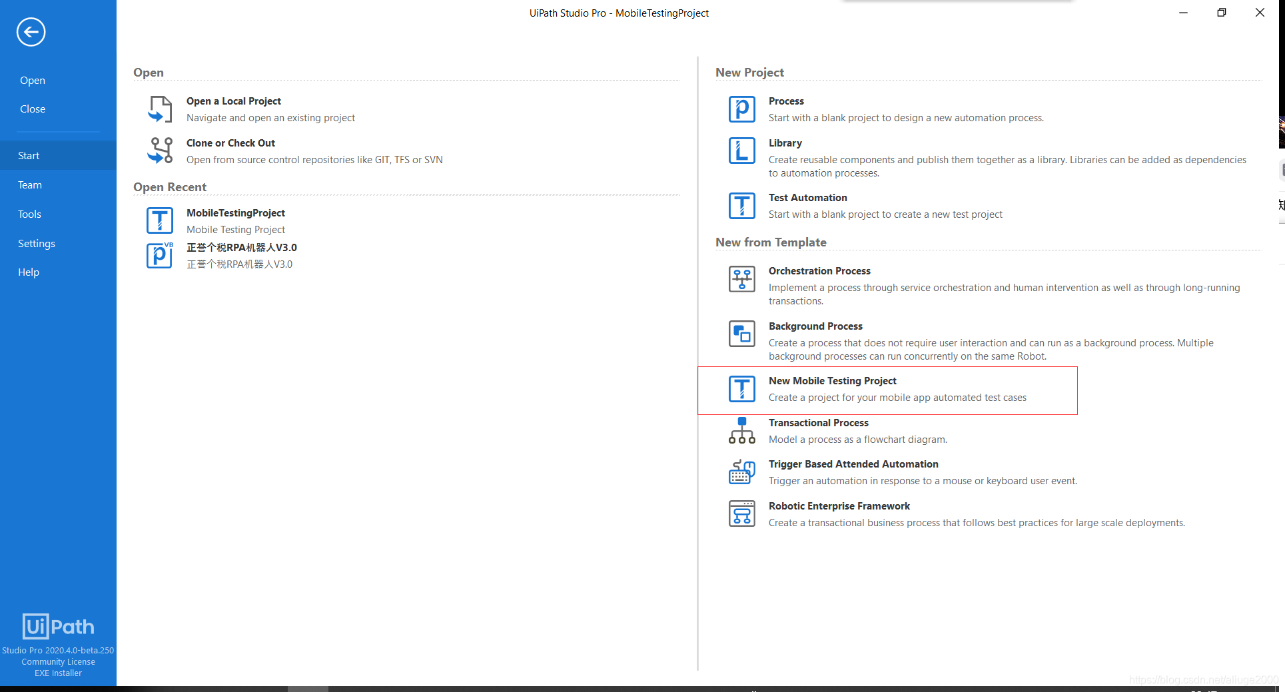
Task: Click 'Open from source control repositories' description
Action: [314, 160]
